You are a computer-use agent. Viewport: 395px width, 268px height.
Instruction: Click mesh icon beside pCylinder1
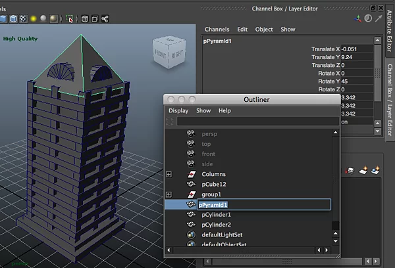(x=191, y=214)
